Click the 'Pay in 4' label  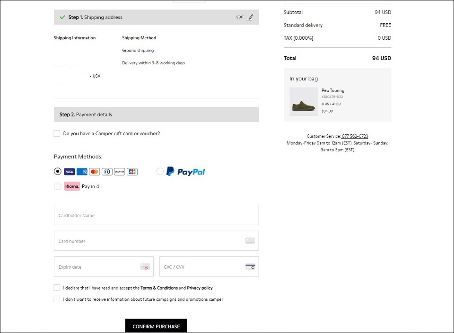(90, 186)
